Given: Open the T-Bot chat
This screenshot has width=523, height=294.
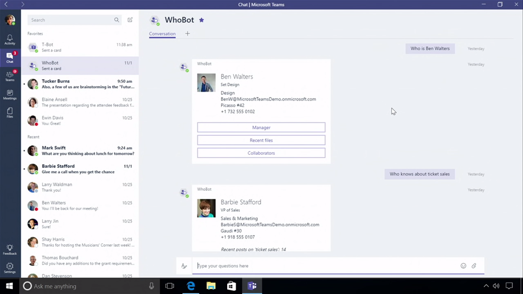Looking at the screenshot, I should tap(80, 47).
